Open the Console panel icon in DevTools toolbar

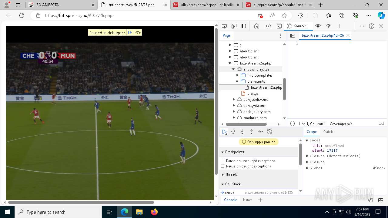click(279, 26)
